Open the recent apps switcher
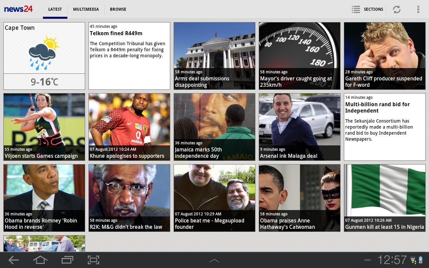429x268 pixels. pyautogui.click(x=67, y=260)
